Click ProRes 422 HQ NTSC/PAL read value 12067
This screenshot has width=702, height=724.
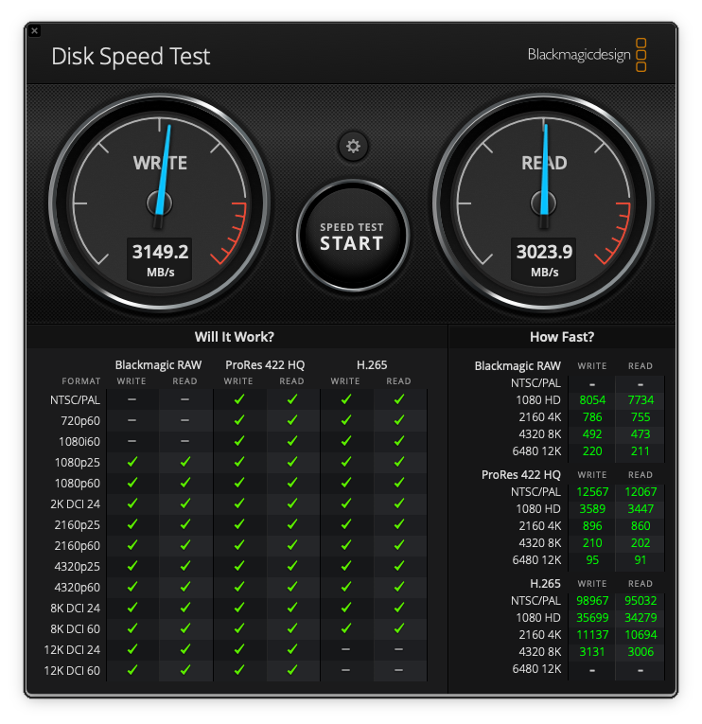coord(641,491)
